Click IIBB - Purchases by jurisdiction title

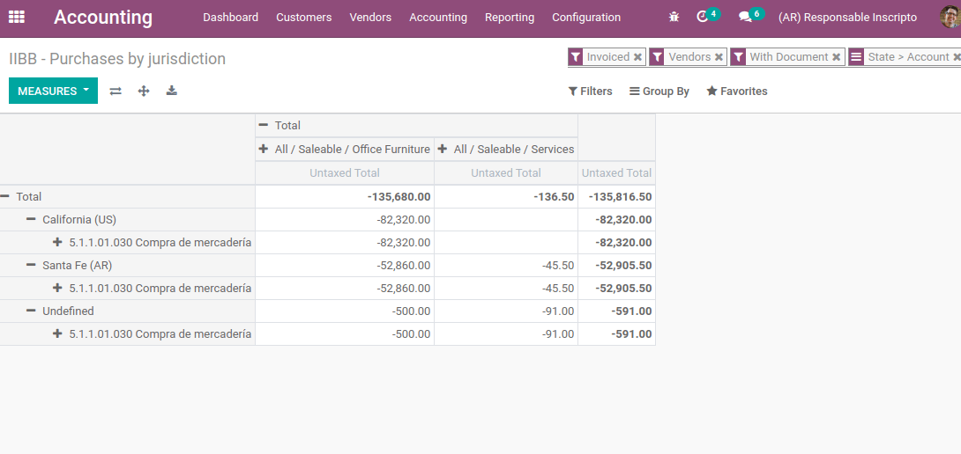coord(117,59)
